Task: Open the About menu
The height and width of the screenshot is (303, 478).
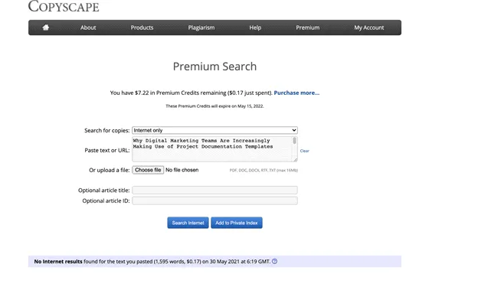Action: click(88, 28)
